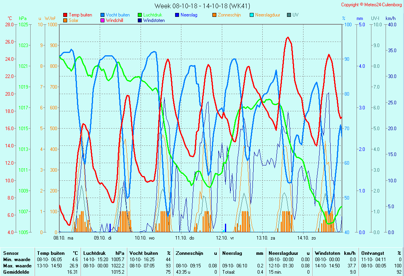Click the cyan Neerslagduur legend swatch
Viewport: 404px width, 276px height.
pyautogui.click(x=252, y=15)
